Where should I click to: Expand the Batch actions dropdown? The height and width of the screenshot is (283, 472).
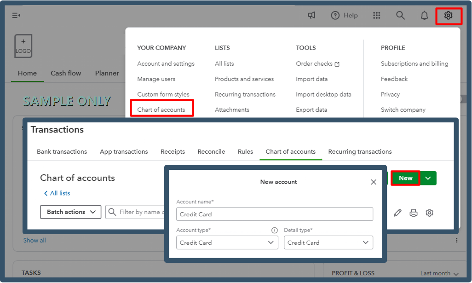point(71,212)
